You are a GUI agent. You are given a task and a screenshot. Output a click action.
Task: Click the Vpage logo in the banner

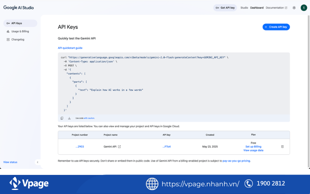click(x=29, y=183)
